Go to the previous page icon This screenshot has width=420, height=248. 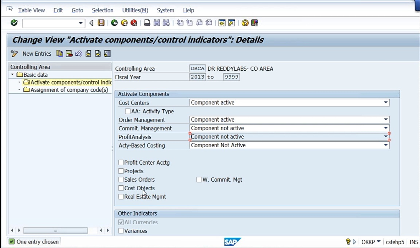tap(189, 23)
